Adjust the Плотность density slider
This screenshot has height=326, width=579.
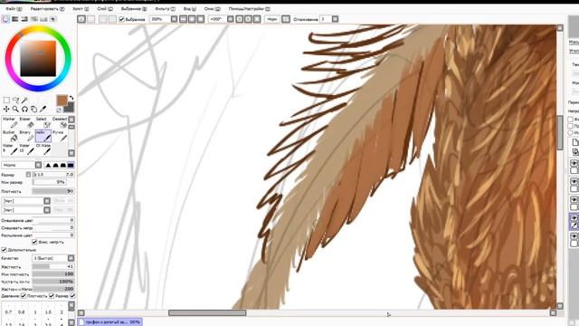(x=53, y=191)
